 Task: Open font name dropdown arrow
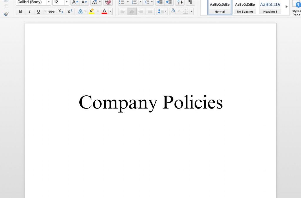point(49,2)
